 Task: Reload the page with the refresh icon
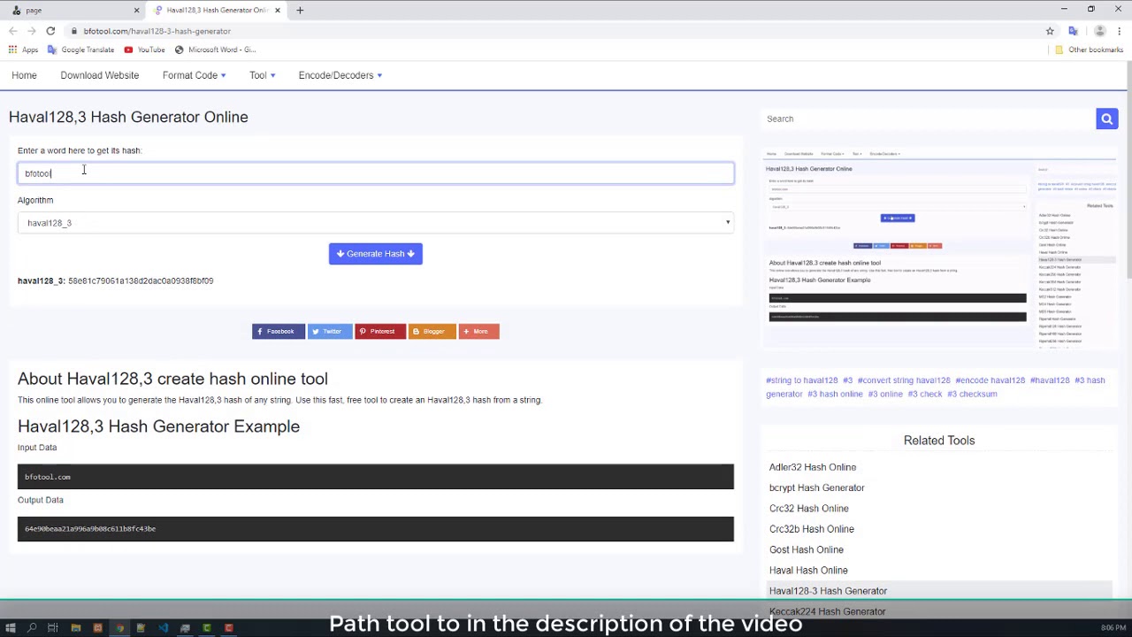pos(50,31)
